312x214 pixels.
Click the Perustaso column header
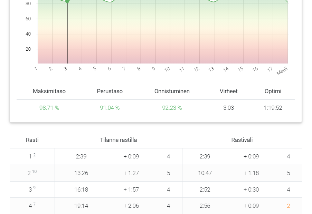pos(110,91)
